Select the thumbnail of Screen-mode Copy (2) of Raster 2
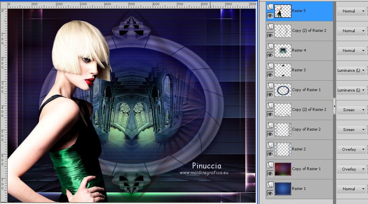368x204 pixels. pyautogui.click(x=283, y=110)
